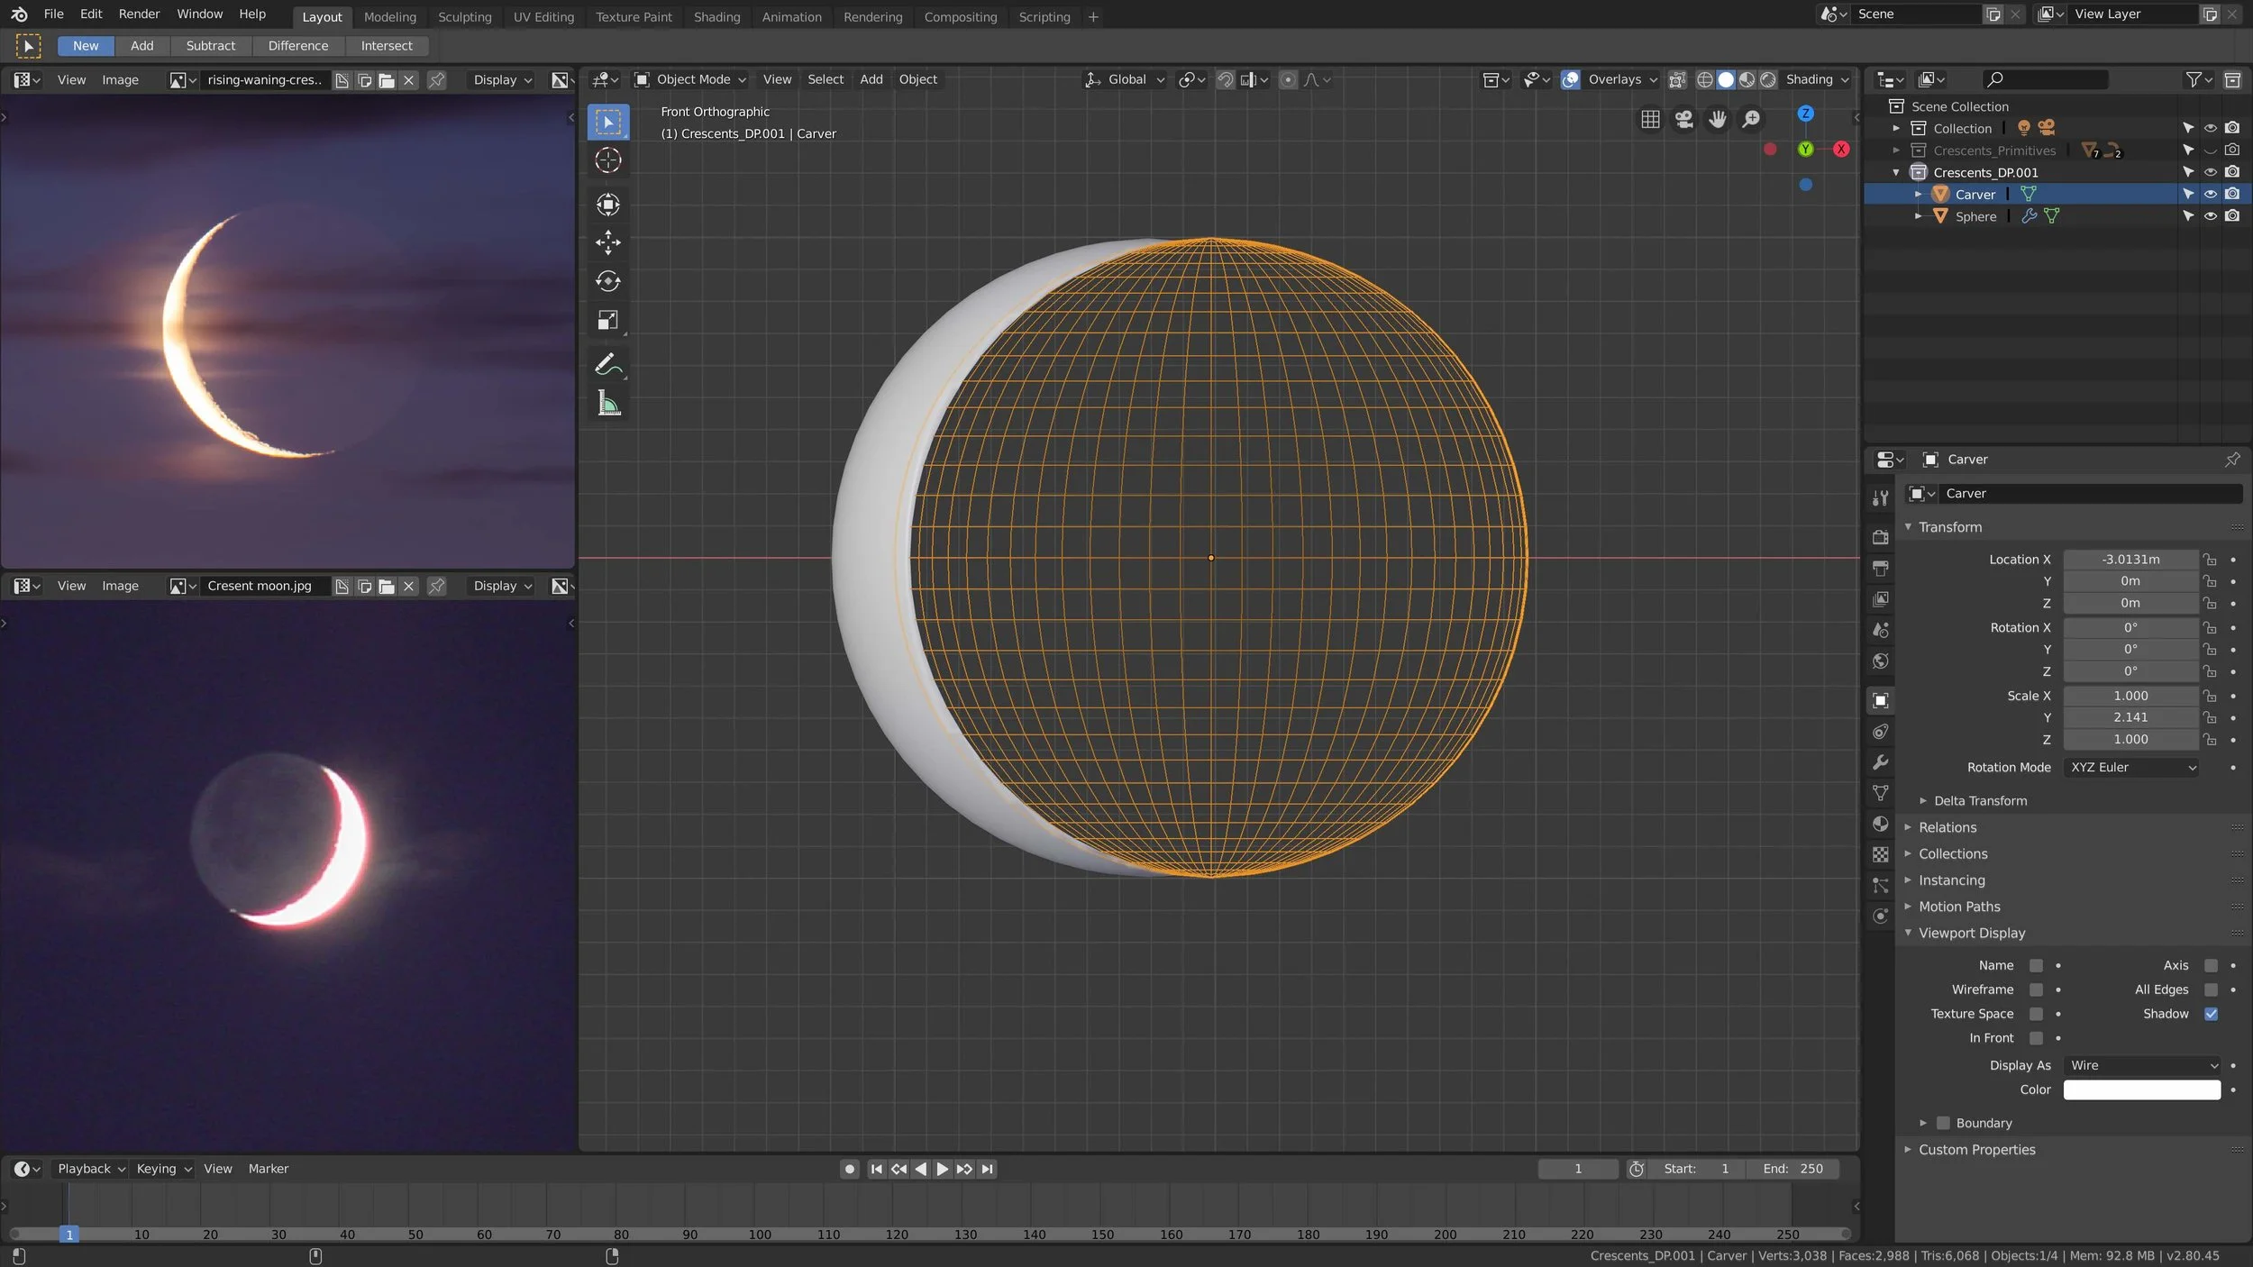Viewport: 2253px width, 1267px height.
Task: Hide the Carver object in outliner
Action: coord(2210,194)
